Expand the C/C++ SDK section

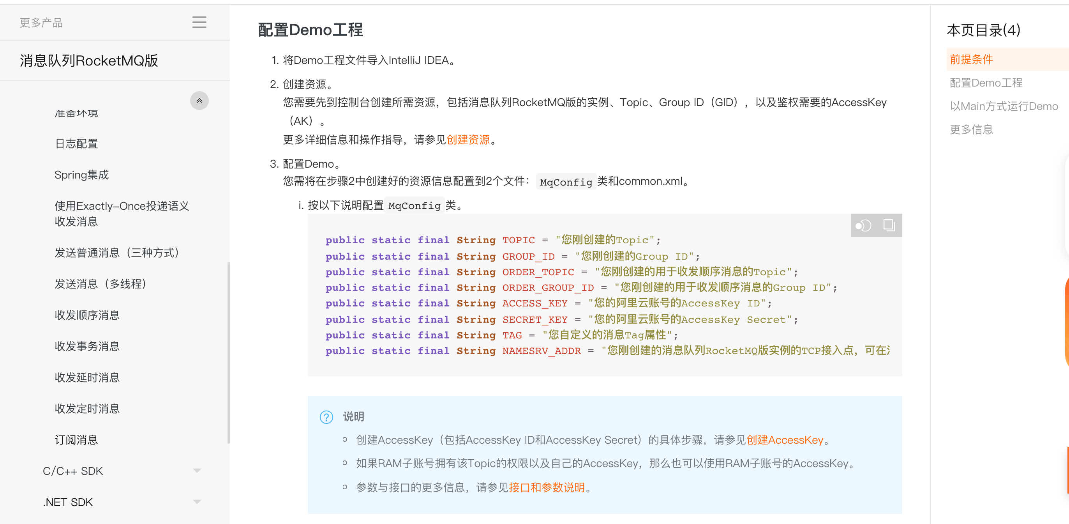[x=197, y=471]
